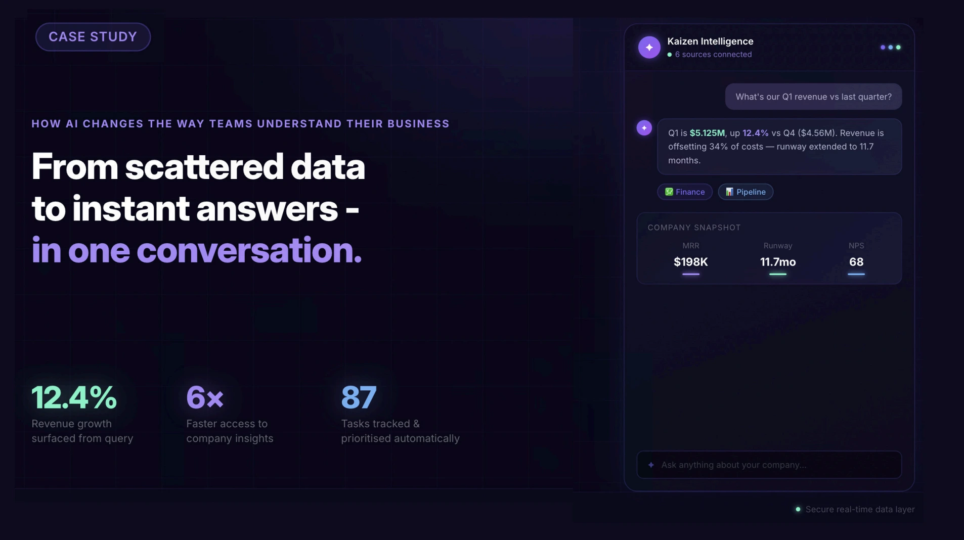Click the green secure data layer dot
This screenshot has width=964, height=540.
[798, 509]
